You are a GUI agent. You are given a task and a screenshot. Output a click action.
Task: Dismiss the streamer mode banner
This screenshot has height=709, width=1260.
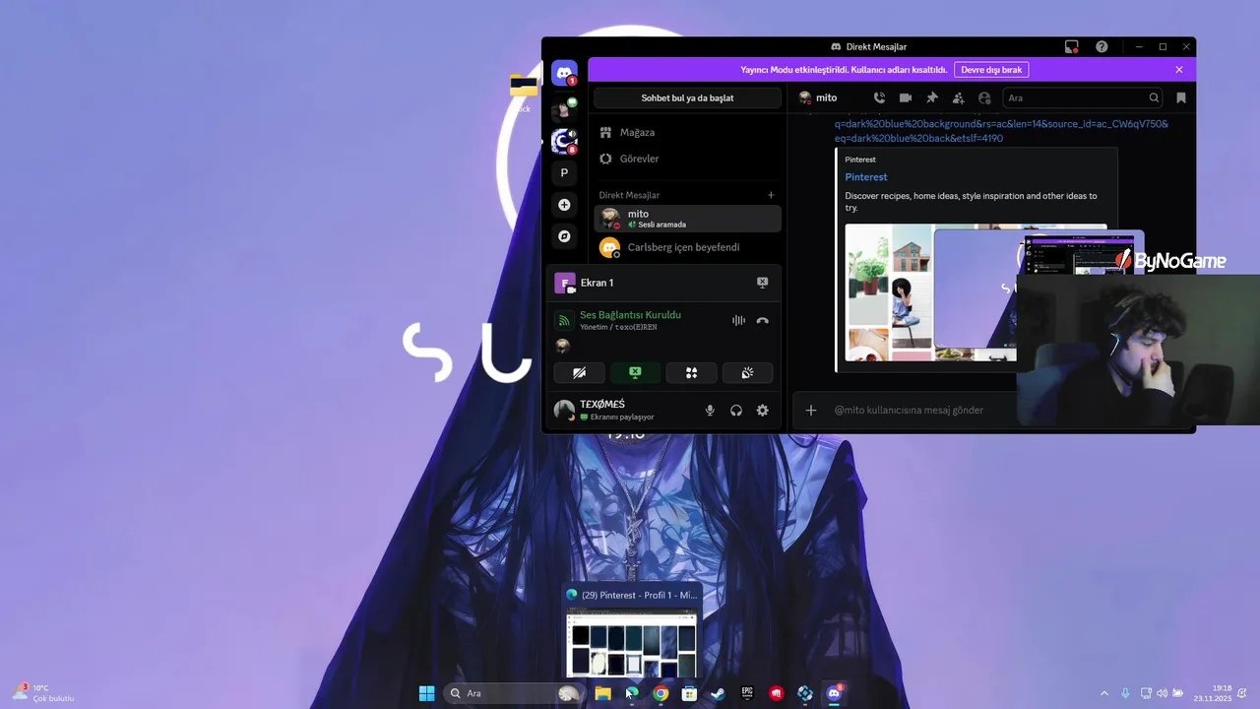[1179, 70]
